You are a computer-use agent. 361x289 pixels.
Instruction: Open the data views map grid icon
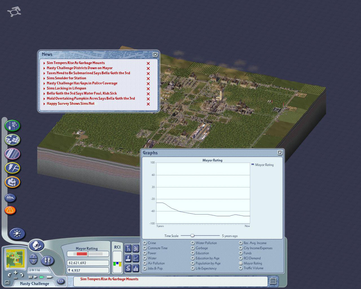click(x=136, y=248)
